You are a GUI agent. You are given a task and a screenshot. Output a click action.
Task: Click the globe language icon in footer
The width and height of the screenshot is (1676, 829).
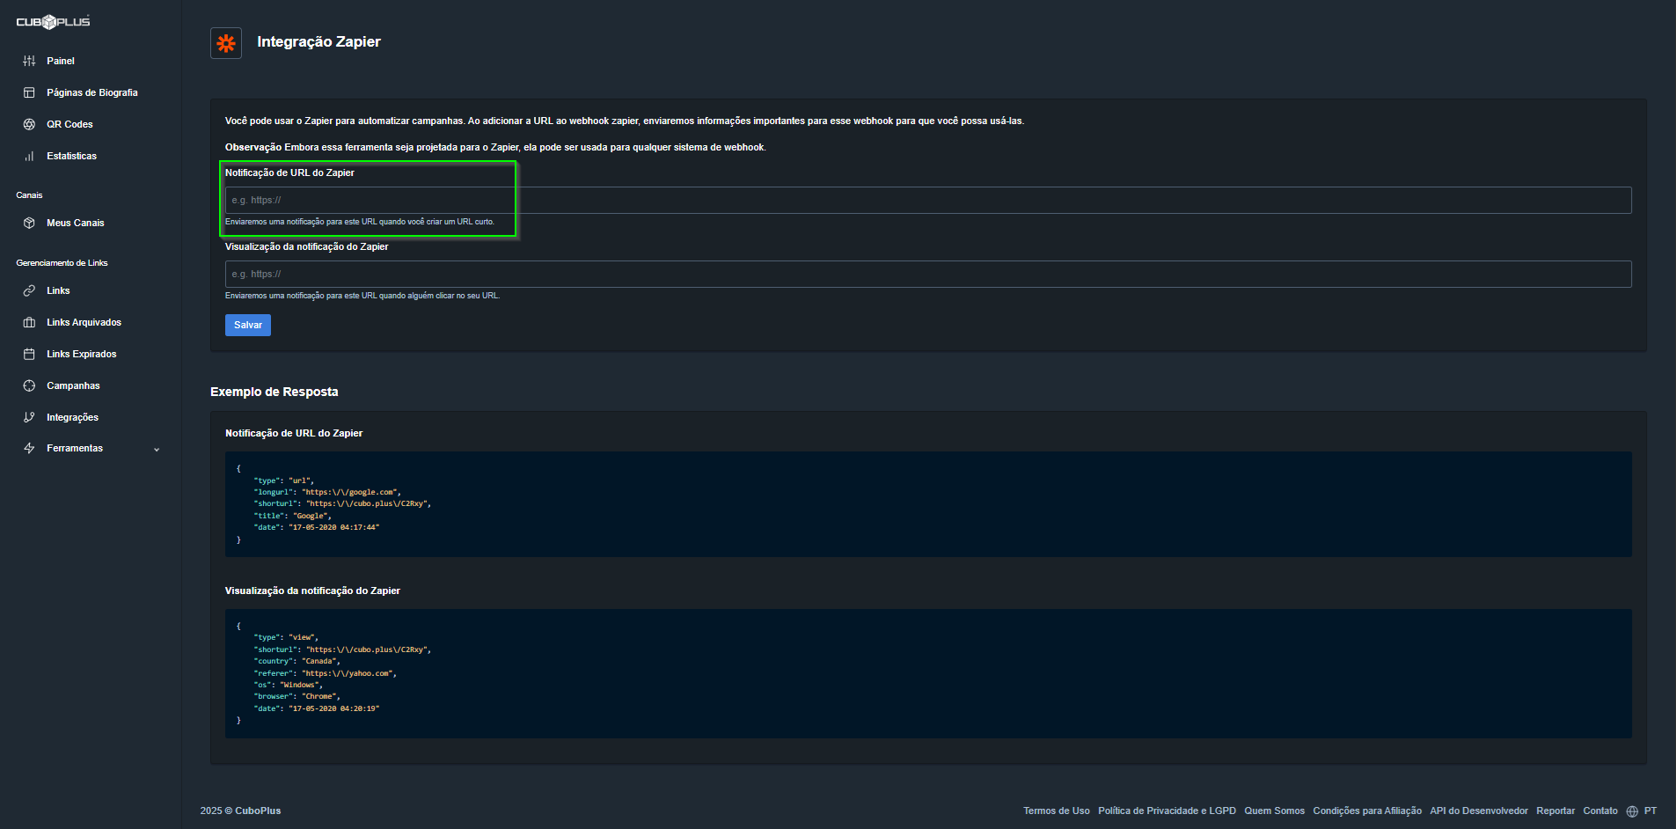[x=1632, y=811]
